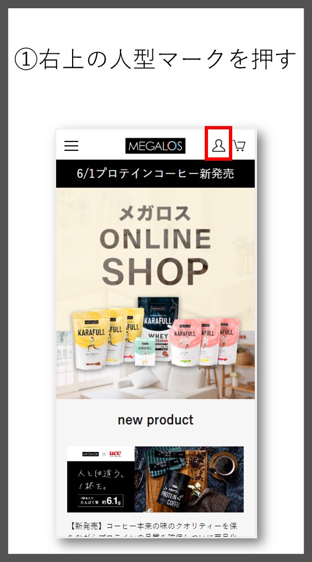Open the hamburger menu icon
Viewport: 312px width, 562px height.
tap(71, 145)
